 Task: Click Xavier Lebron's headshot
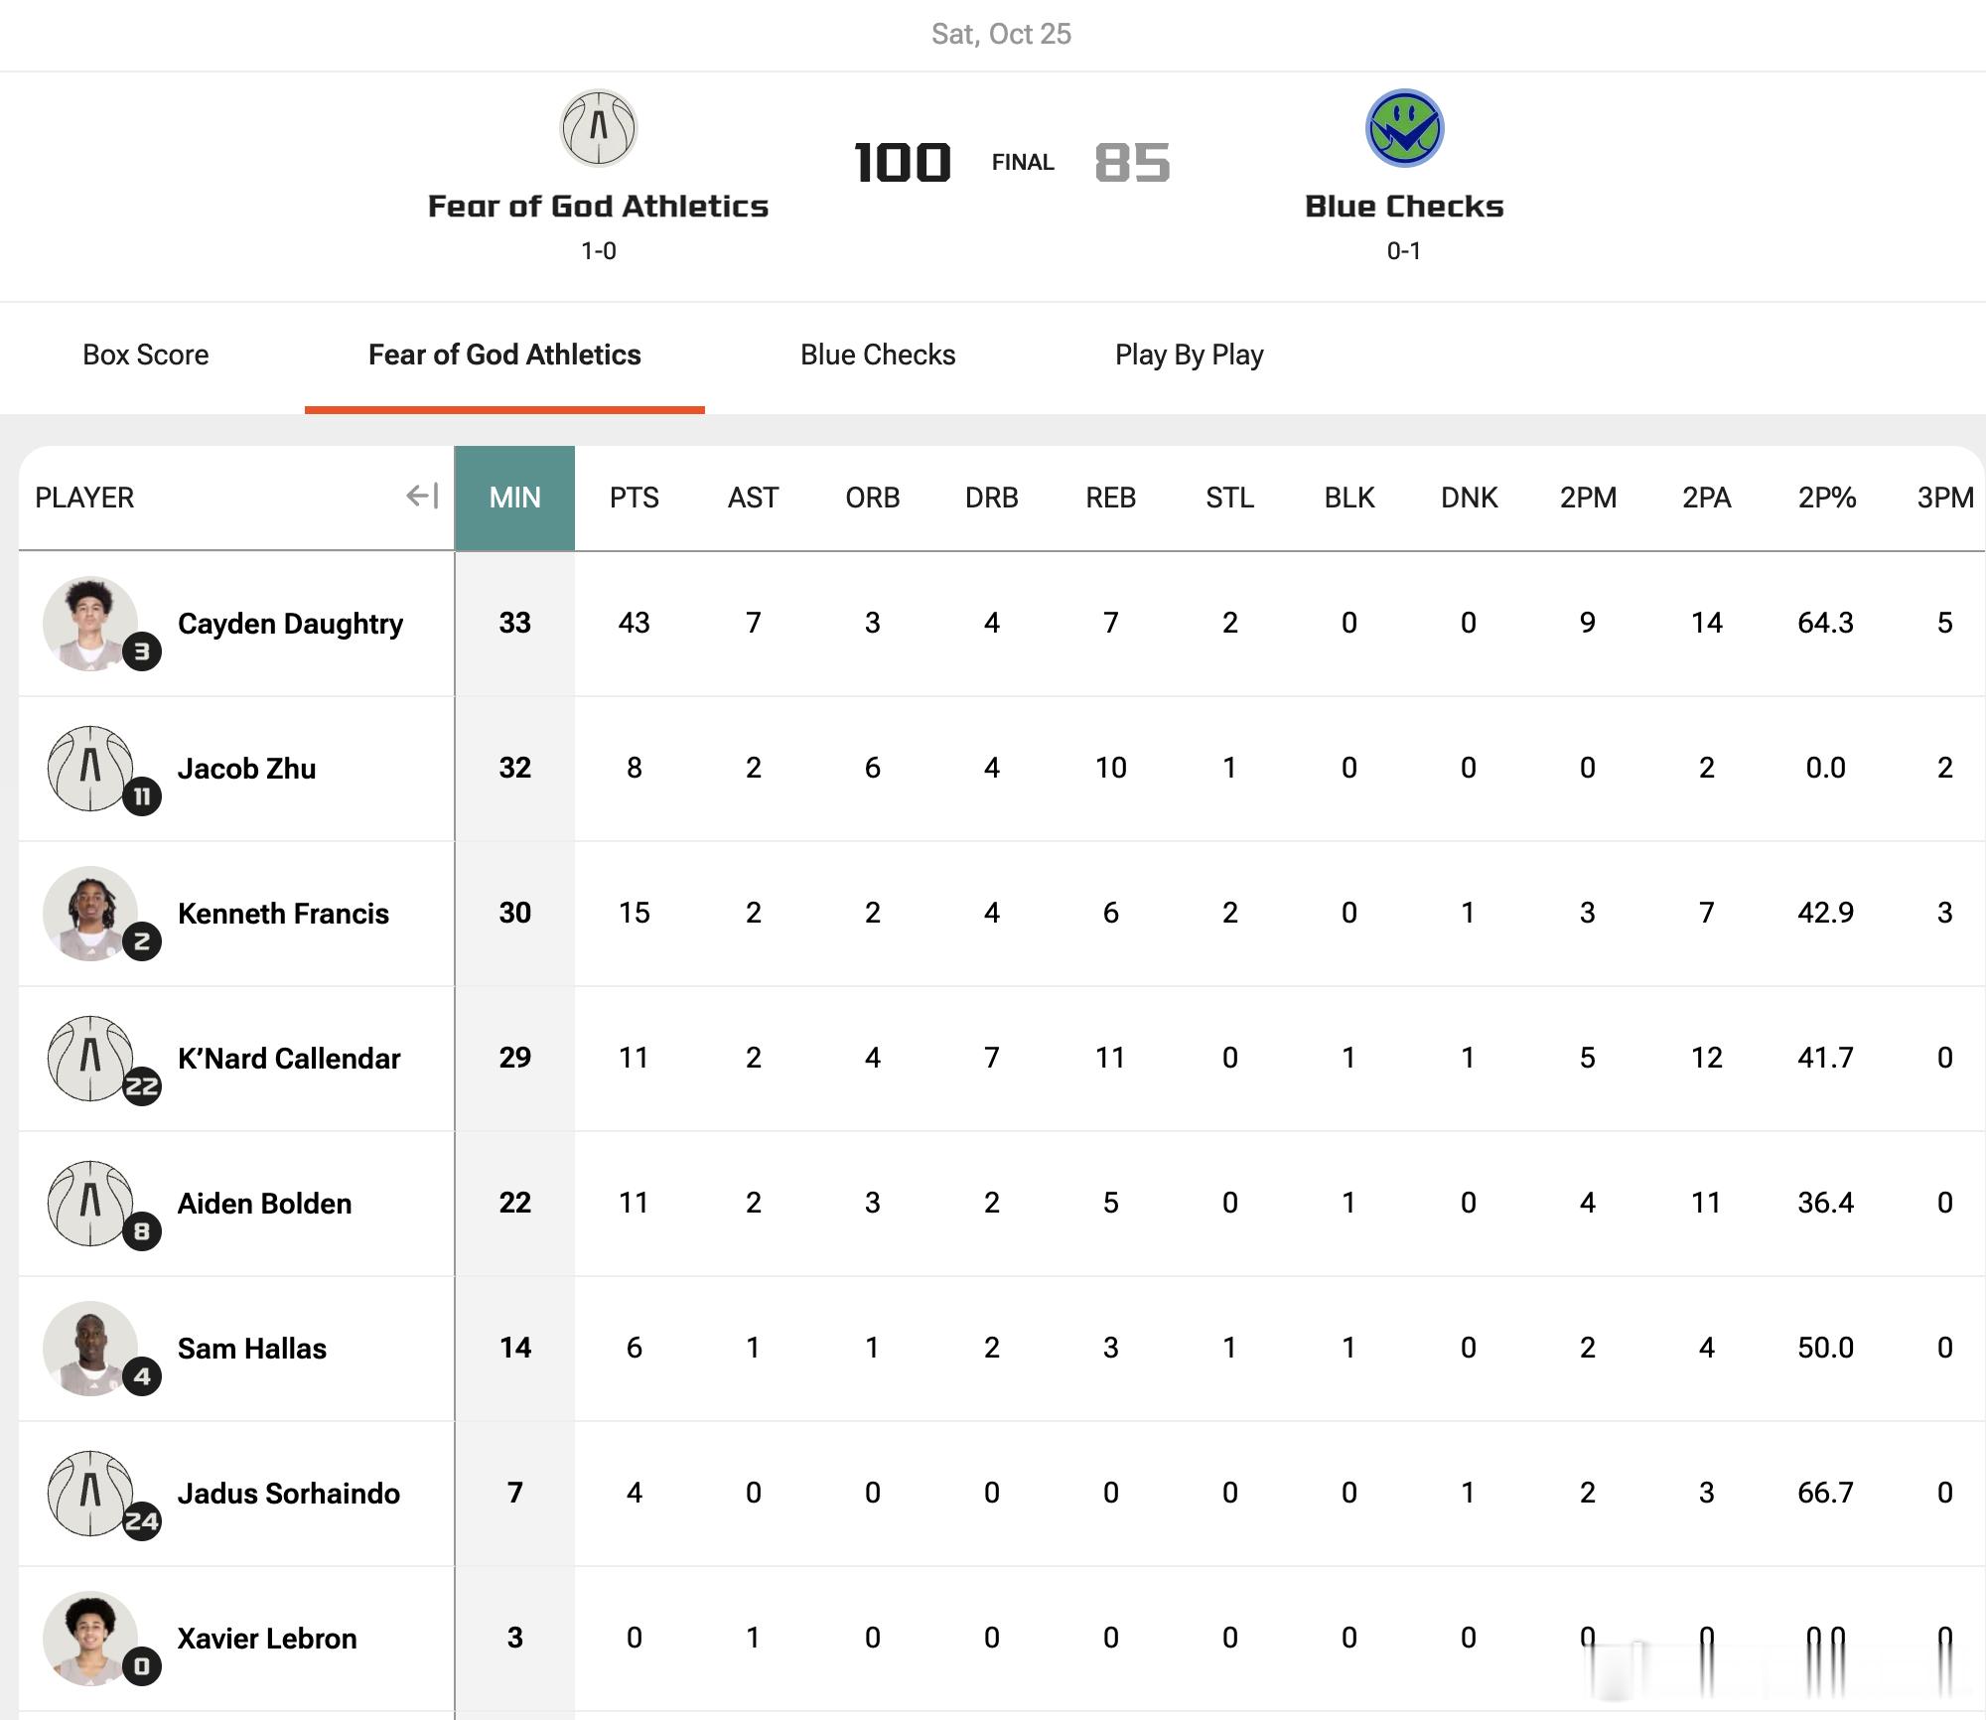(90, 1639)
